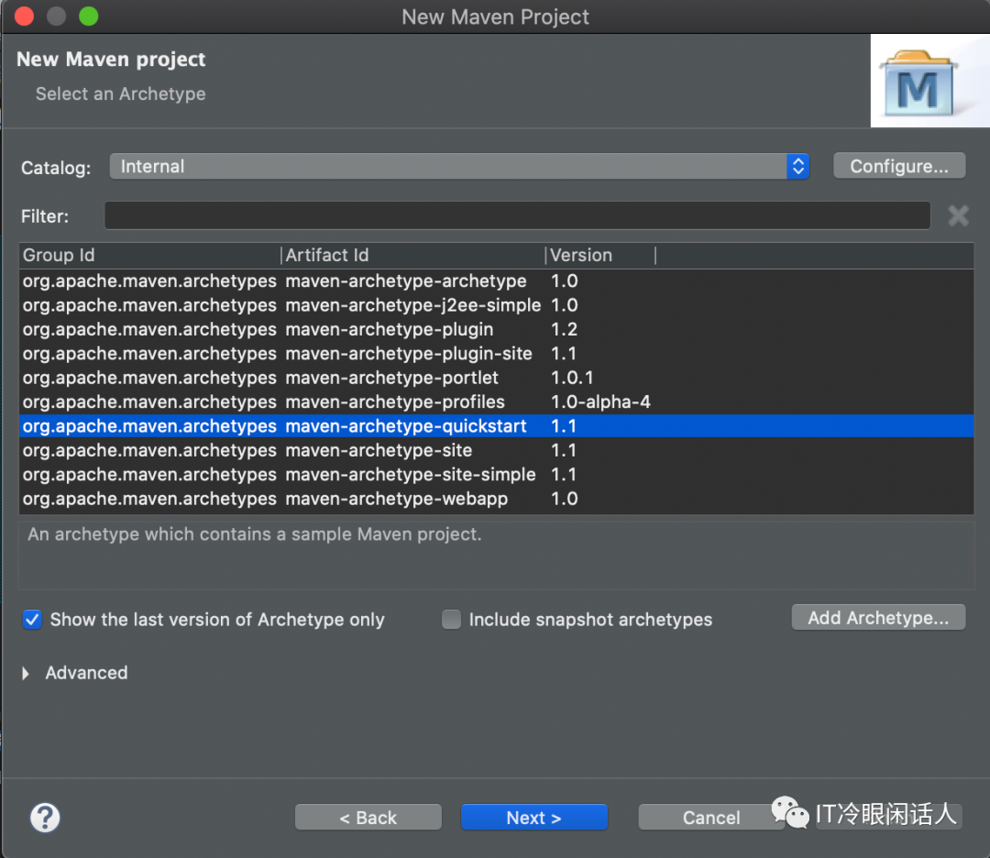Click version 1.0-alpha-4 cell
Viewport: 990px width, 858px height.
tap(600, 402)
